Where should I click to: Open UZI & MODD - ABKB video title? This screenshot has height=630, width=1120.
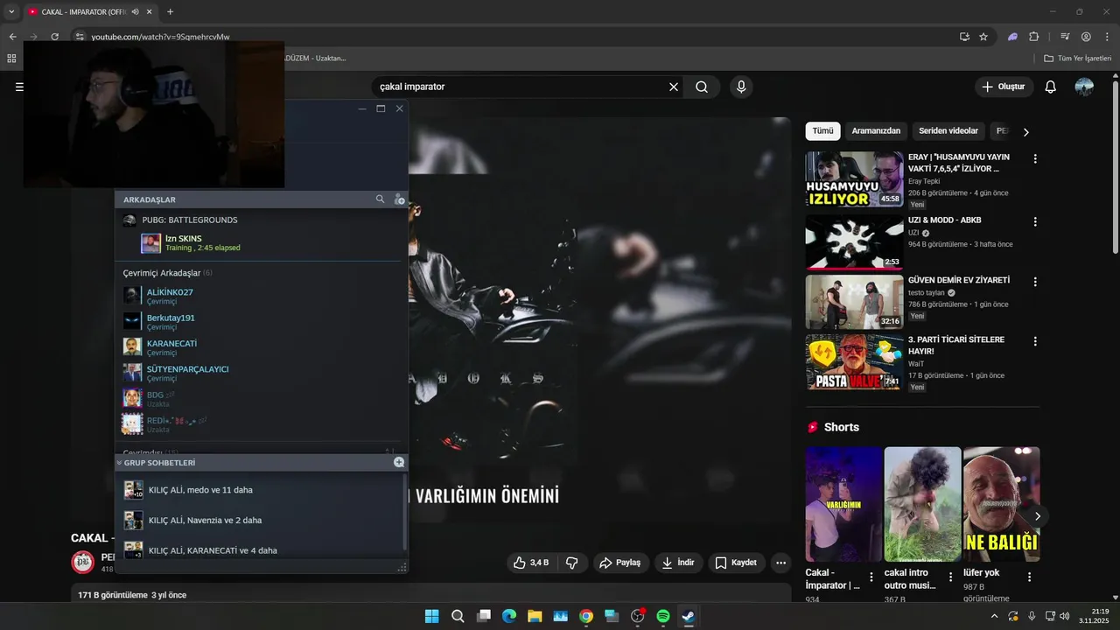[x=944, y=220]
